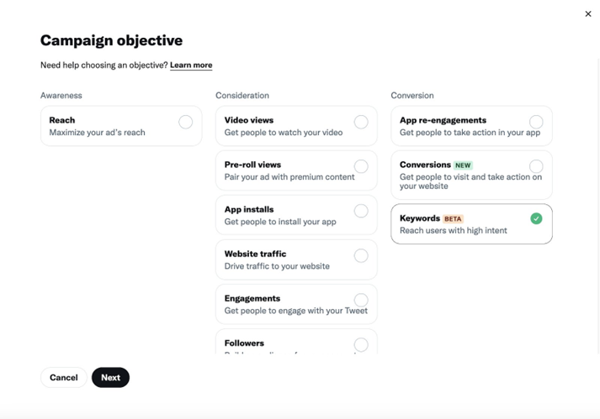Viewport: 600px width, 419px height.
Task: Click the Video views card title
Action: 249,120
